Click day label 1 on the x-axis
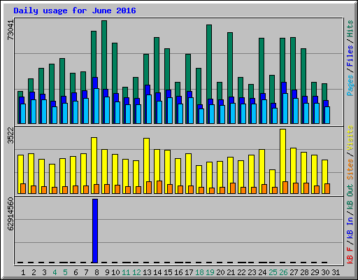358x280 pixels. 23,272
